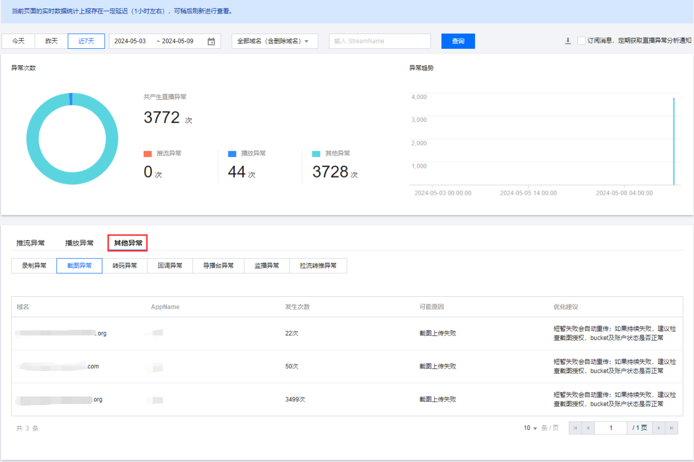Go to first page arrow icon
Screen dimensions: 694x462
(x=575, y=428)
